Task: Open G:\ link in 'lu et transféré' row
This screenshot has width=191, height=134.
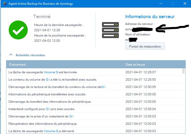Action: pyautogui.click(x=48, y=79)
